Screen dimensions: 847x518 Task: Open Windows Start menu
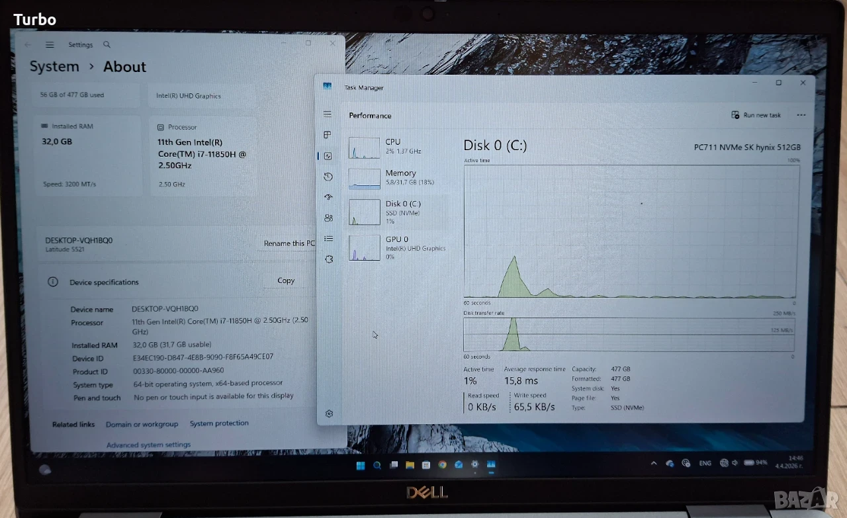pos(361,465)
